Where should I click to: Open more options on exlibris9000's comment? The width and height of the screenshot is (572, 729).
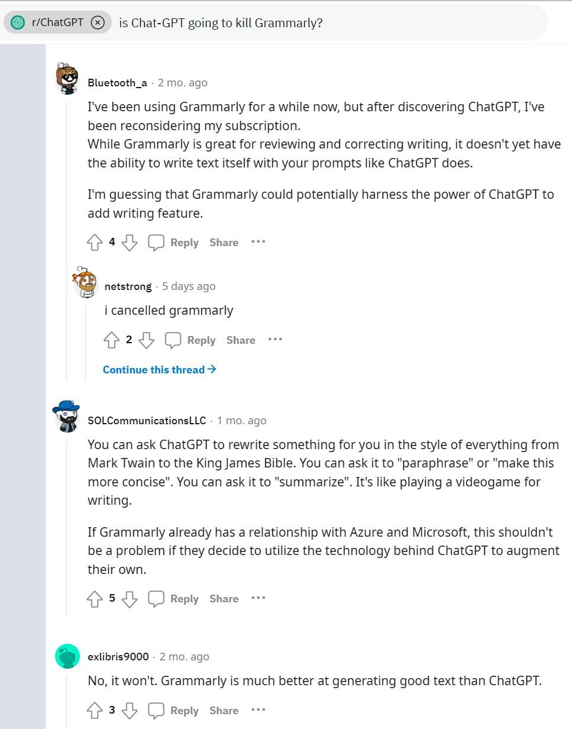[258, 709]
